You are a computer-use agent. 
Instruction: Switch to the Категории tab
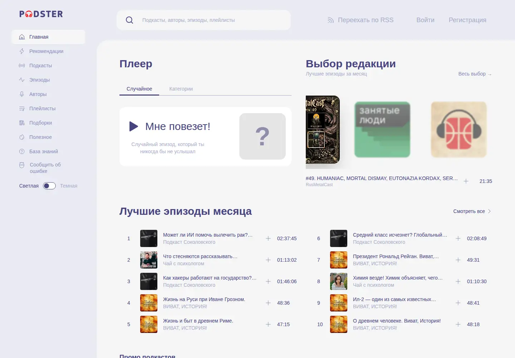click(181, 89)
